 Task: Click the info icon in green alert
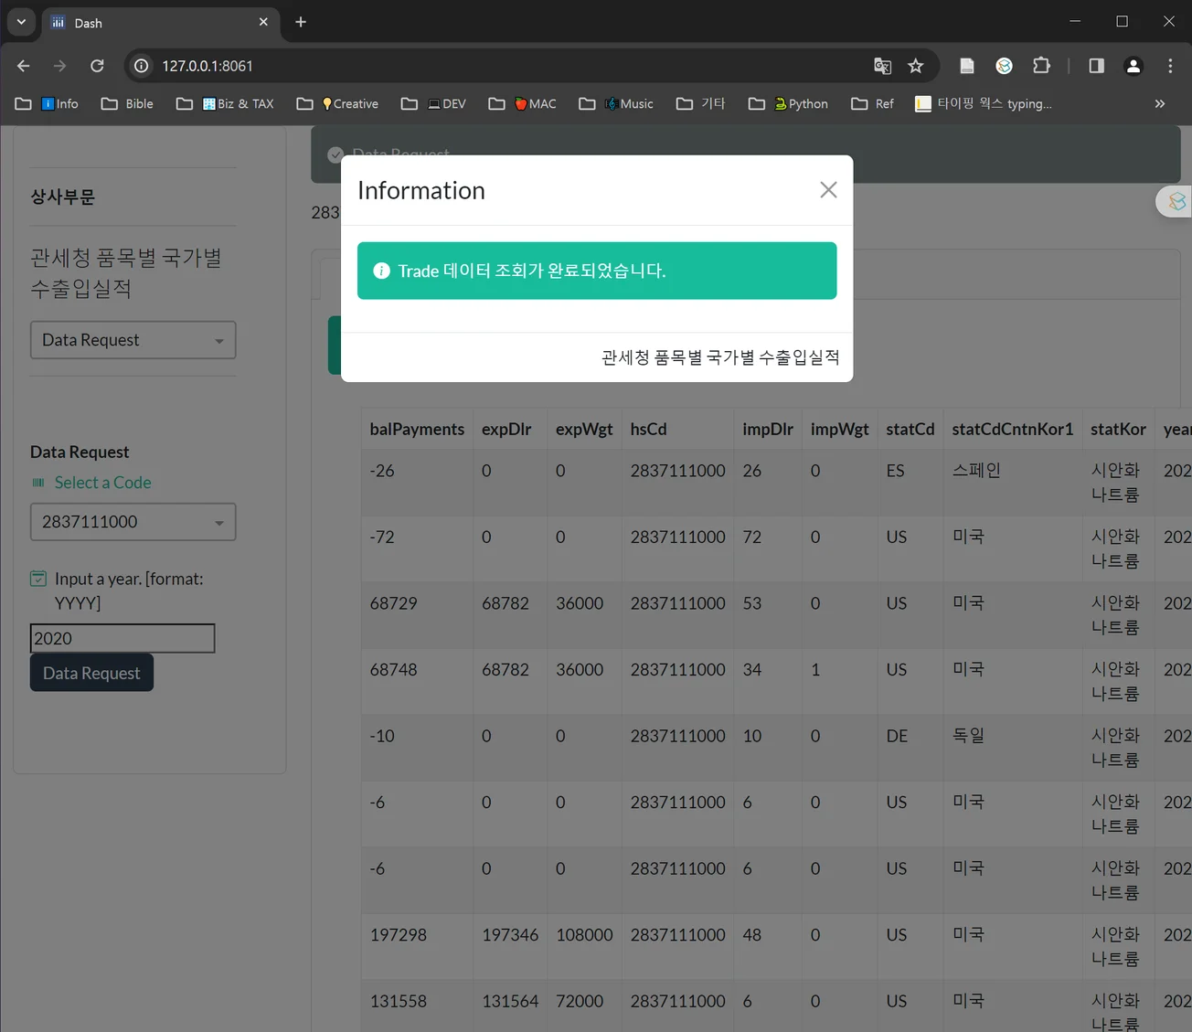point(382,271)
